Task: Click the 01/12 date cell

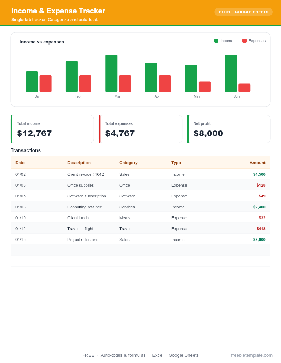Action: (x=20, y=229)
